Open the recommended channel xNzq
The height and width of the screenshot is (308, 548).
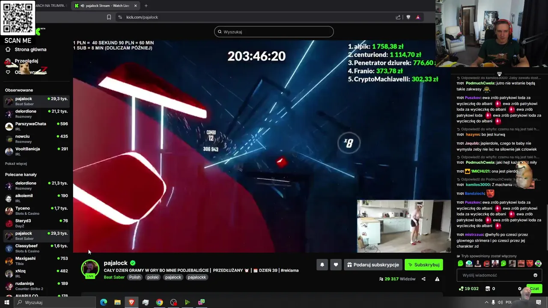pyautogui.click(x=36, y=273)
